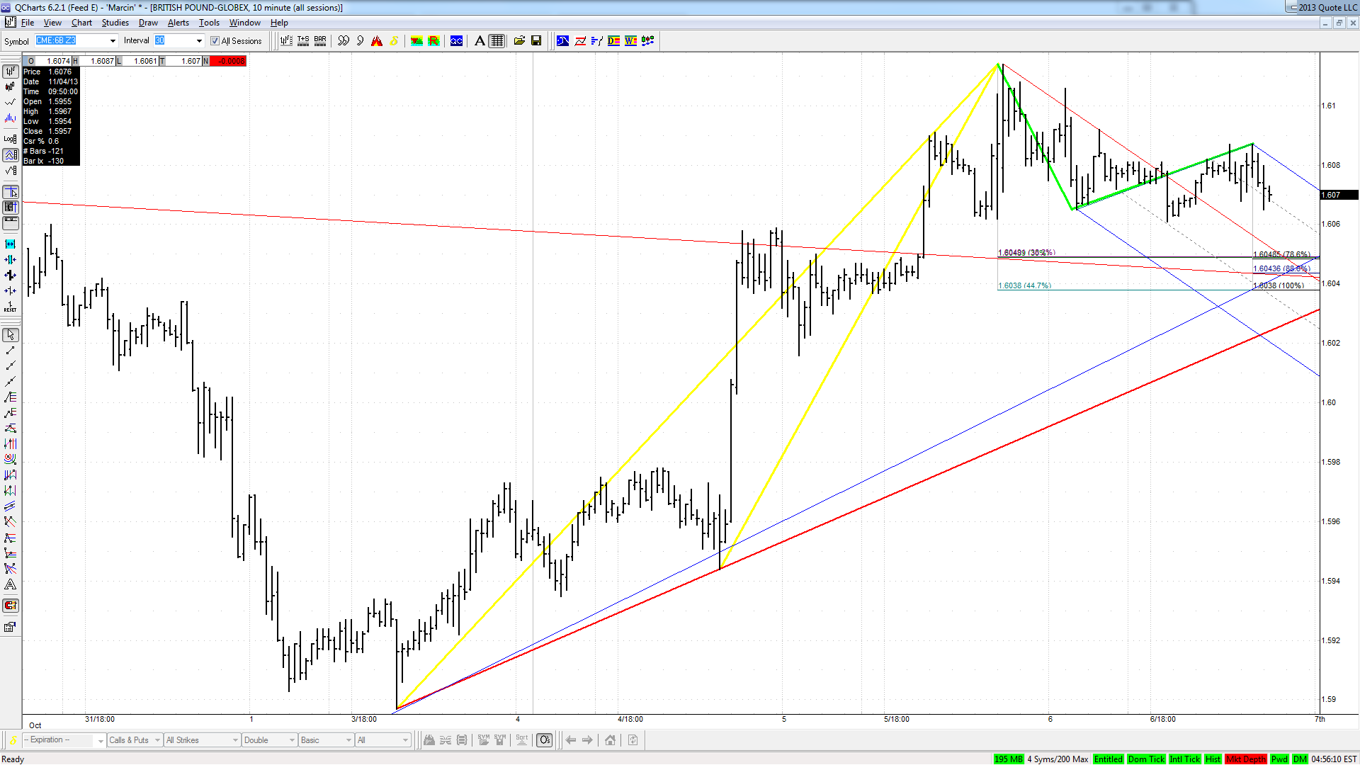Image resolution: width=1360 pixels, height=765 pixels.
Task: Click the yellow delta options icon in top toolbar
Action: [394, 41]
